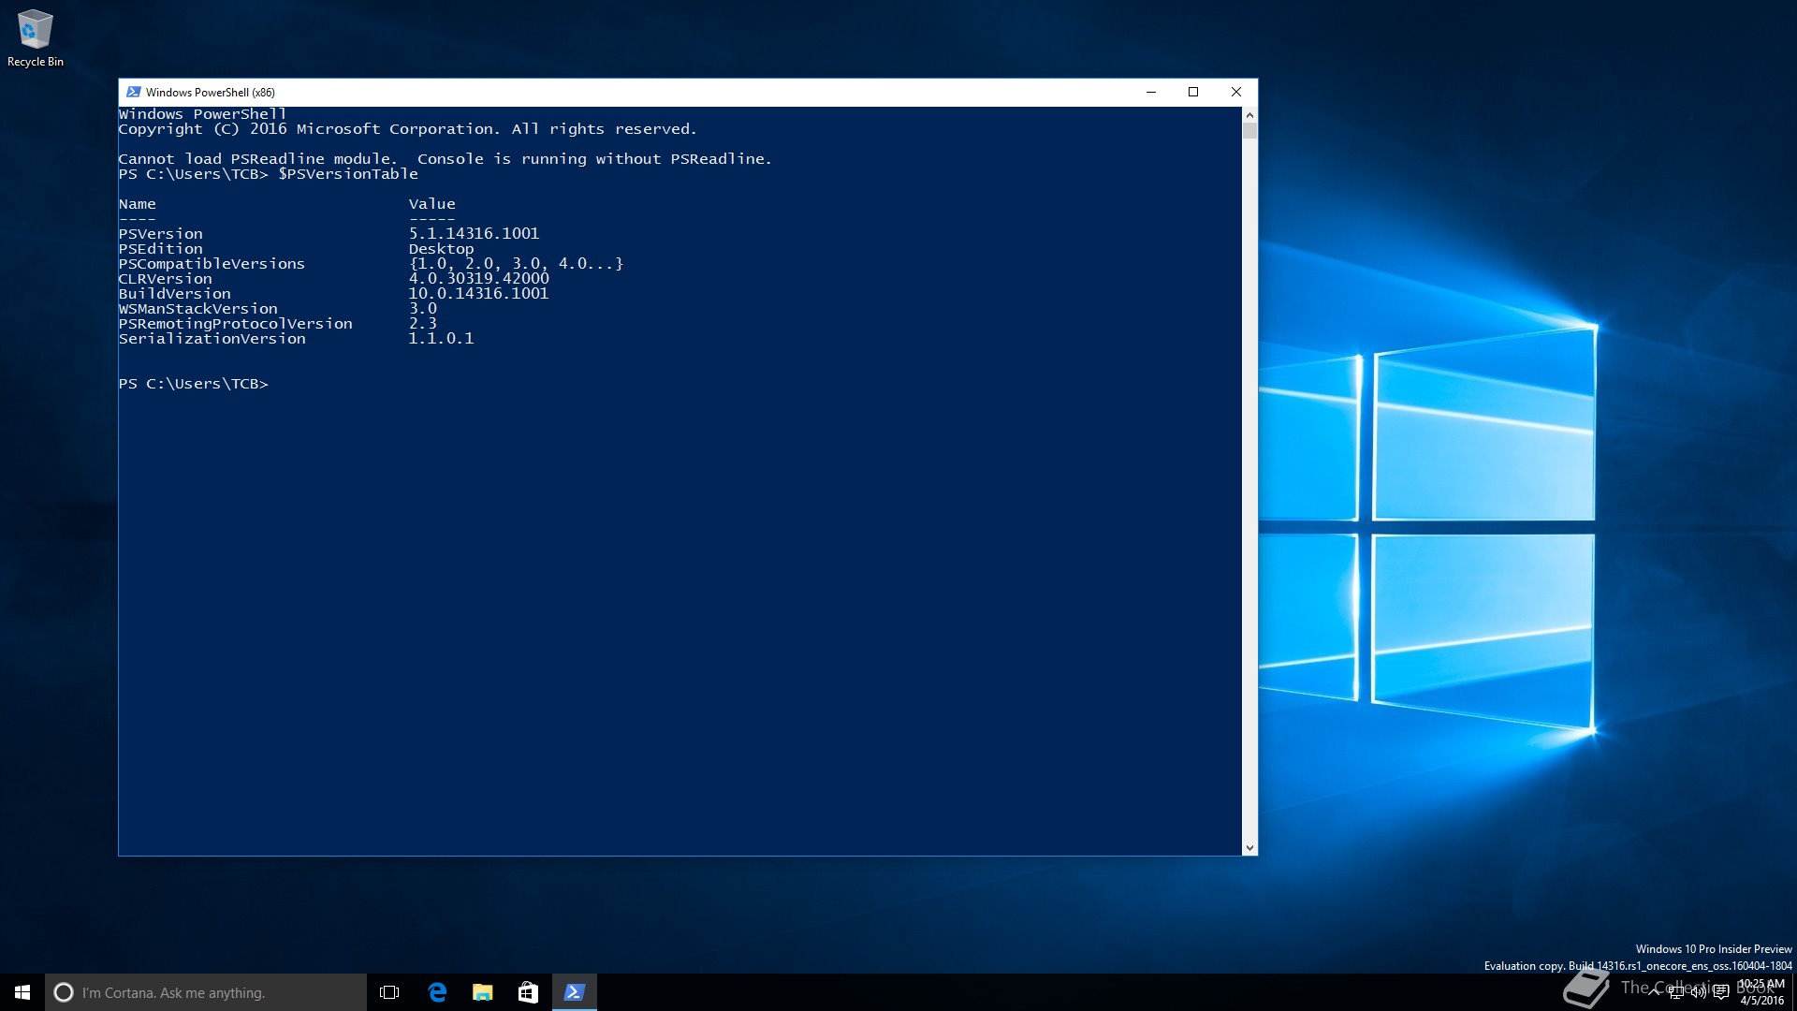Click the Cortana 'Ask me anything' search box

pos(206,992)
